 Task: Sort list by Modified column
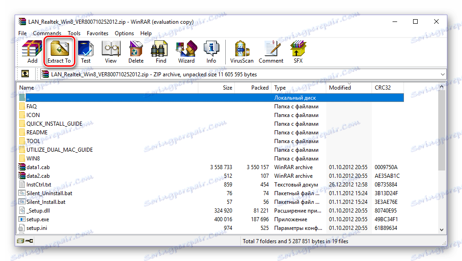[349, 87]
